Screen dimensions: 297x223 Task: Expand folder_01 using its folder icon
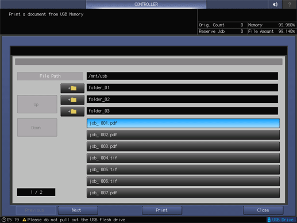(72, 88)
